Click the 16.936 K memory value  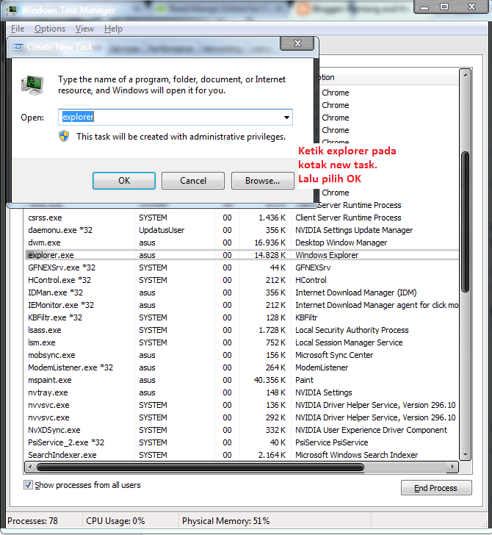[x=269, y=243]
